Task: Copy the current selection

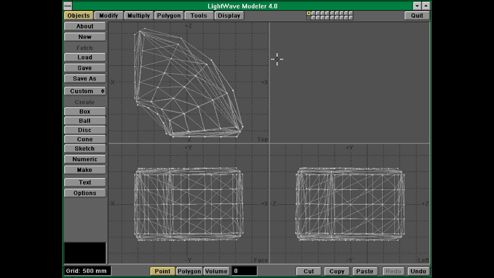Action: tap(337, 271)
